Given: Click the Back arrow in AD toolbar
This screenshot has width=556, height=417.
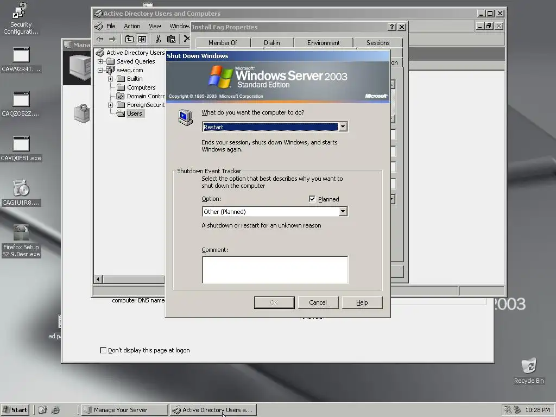Looking at the screenshot, I should (x=100, y=39).
